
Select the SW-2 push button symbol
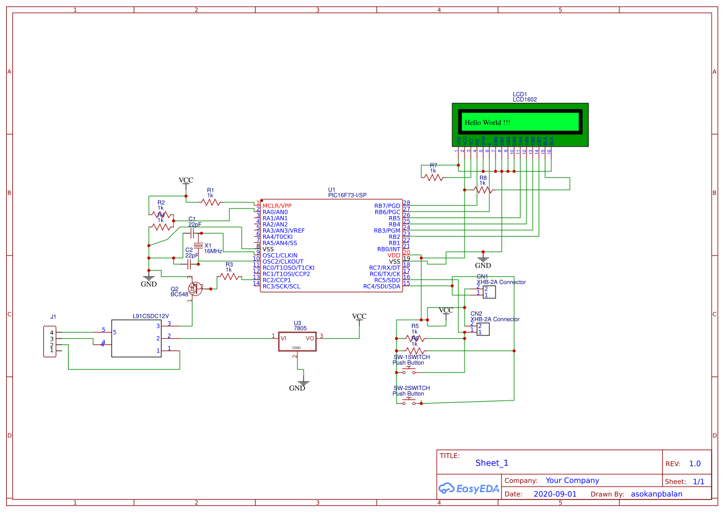pos(409,402)
